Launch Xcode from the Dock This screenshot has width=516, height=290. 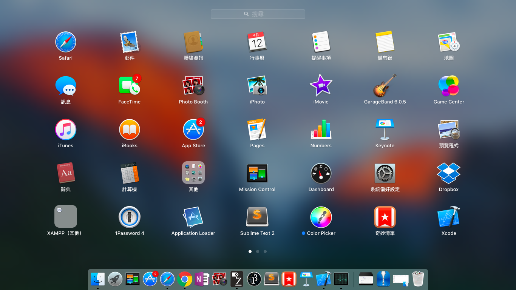324,279
